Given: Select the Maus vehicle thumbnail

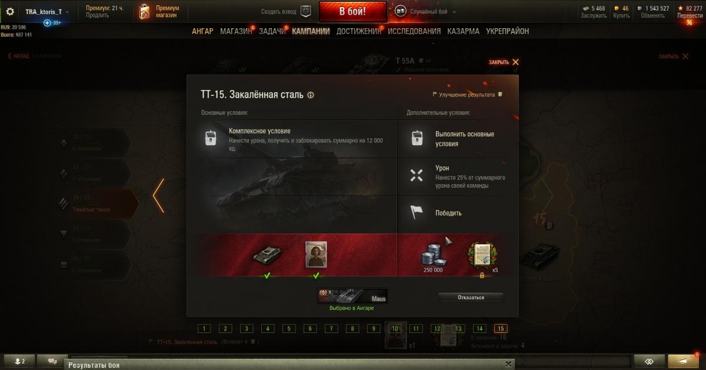Looking at the screenshot, I should (352, 296).
